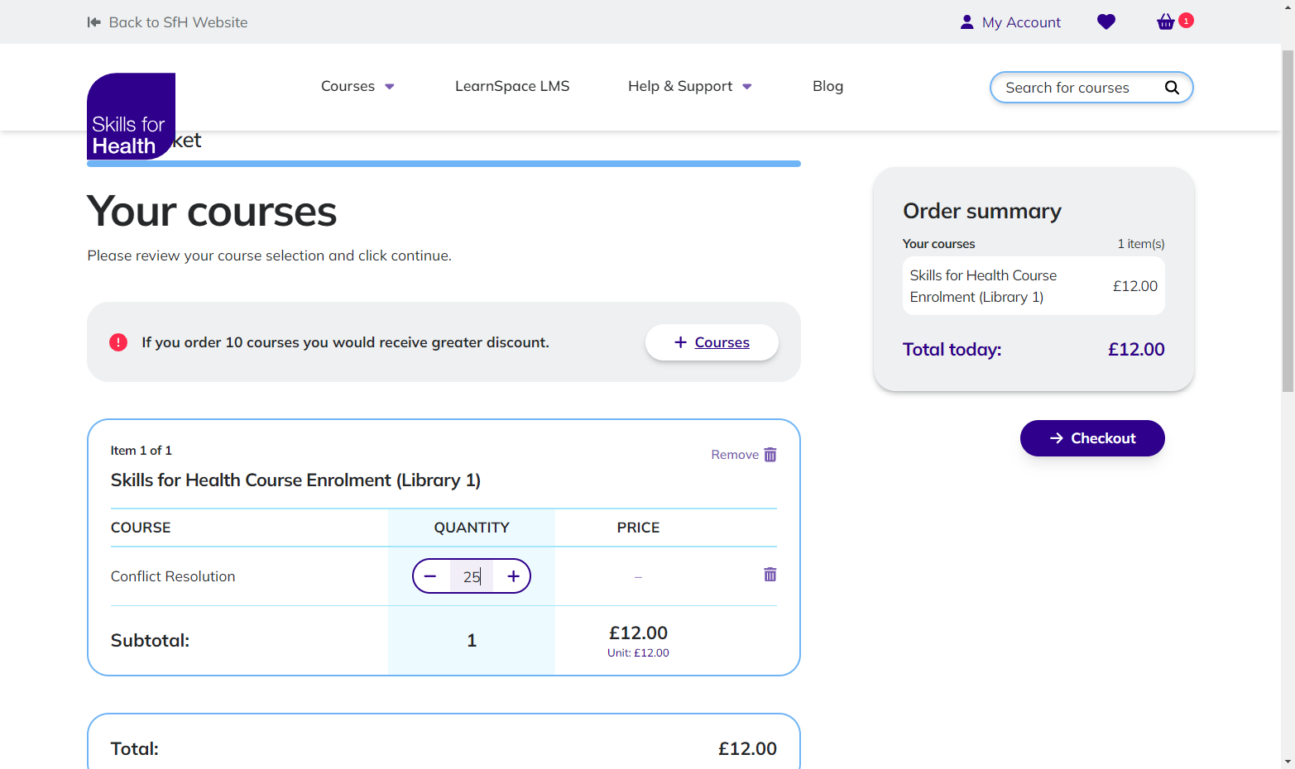The width and height of the screenshot is (1295, 769).
Task: Remove the Library 1 enrolment item
Action: click(x=744, y=455)
